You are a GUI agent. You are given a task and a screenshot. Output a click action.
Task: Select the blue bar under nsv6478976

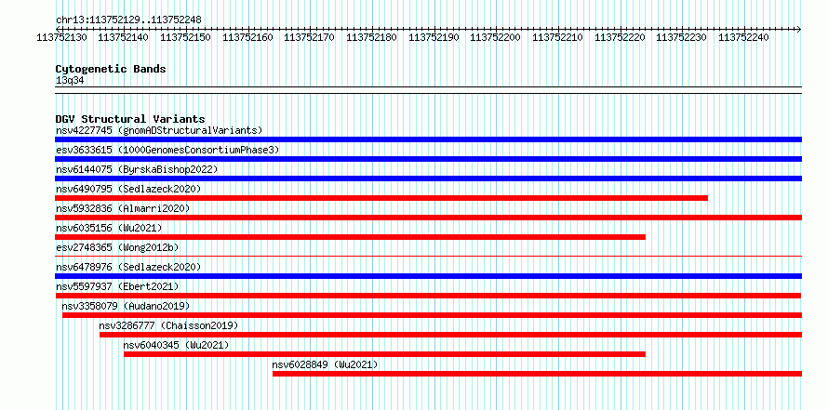pos(428,276)
